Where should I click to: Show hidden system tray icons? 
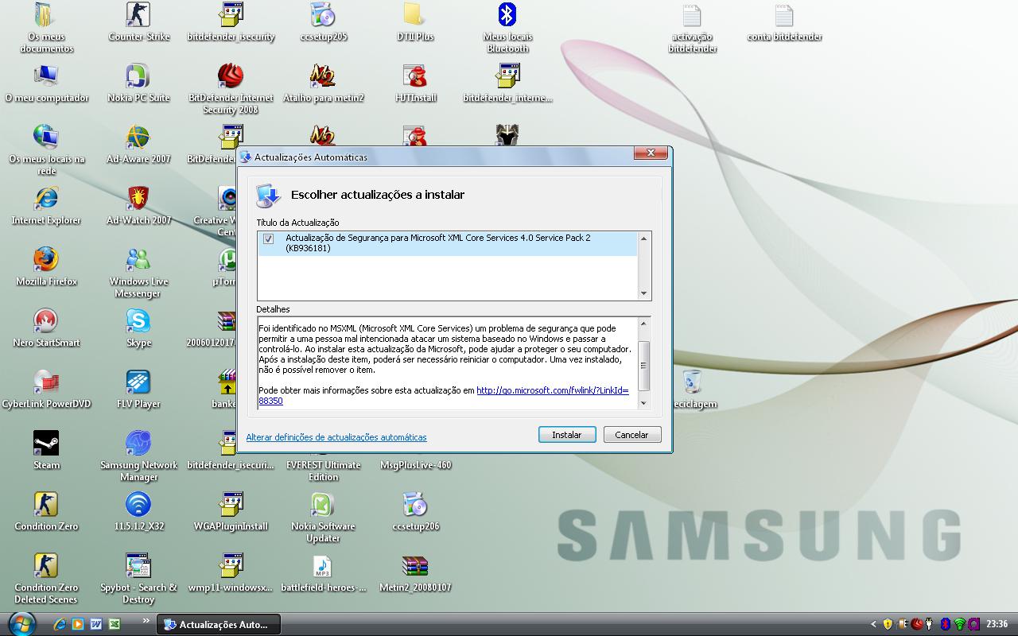873,625
